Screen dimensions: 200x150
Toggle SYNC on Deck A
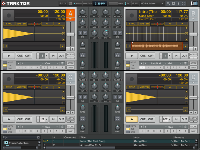click(x=9, y=24)
